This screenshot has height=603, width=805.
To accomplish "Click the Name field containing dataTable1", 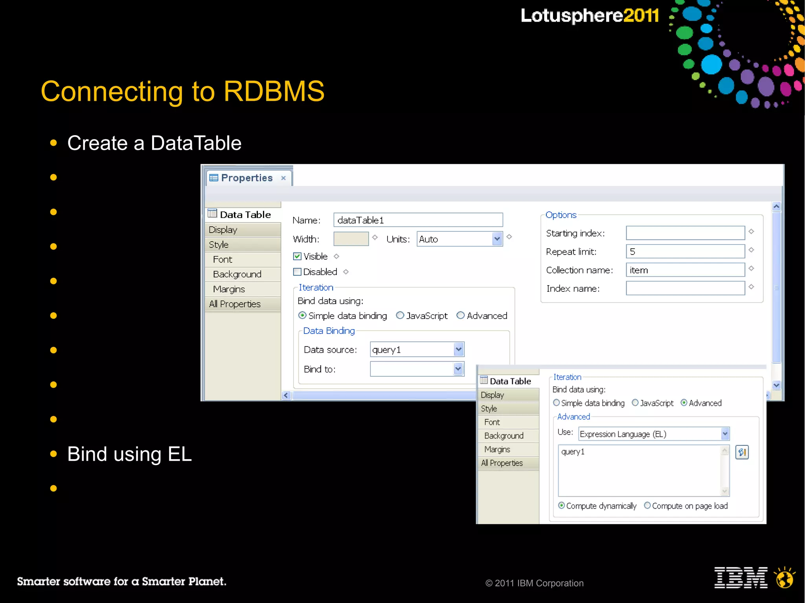I will (418, 220).
